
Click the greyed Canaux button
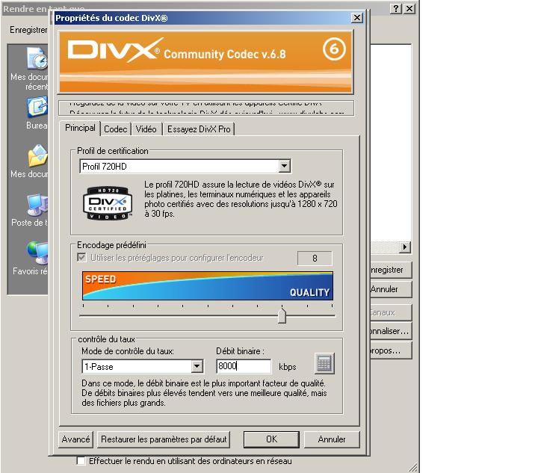(391, 312)
